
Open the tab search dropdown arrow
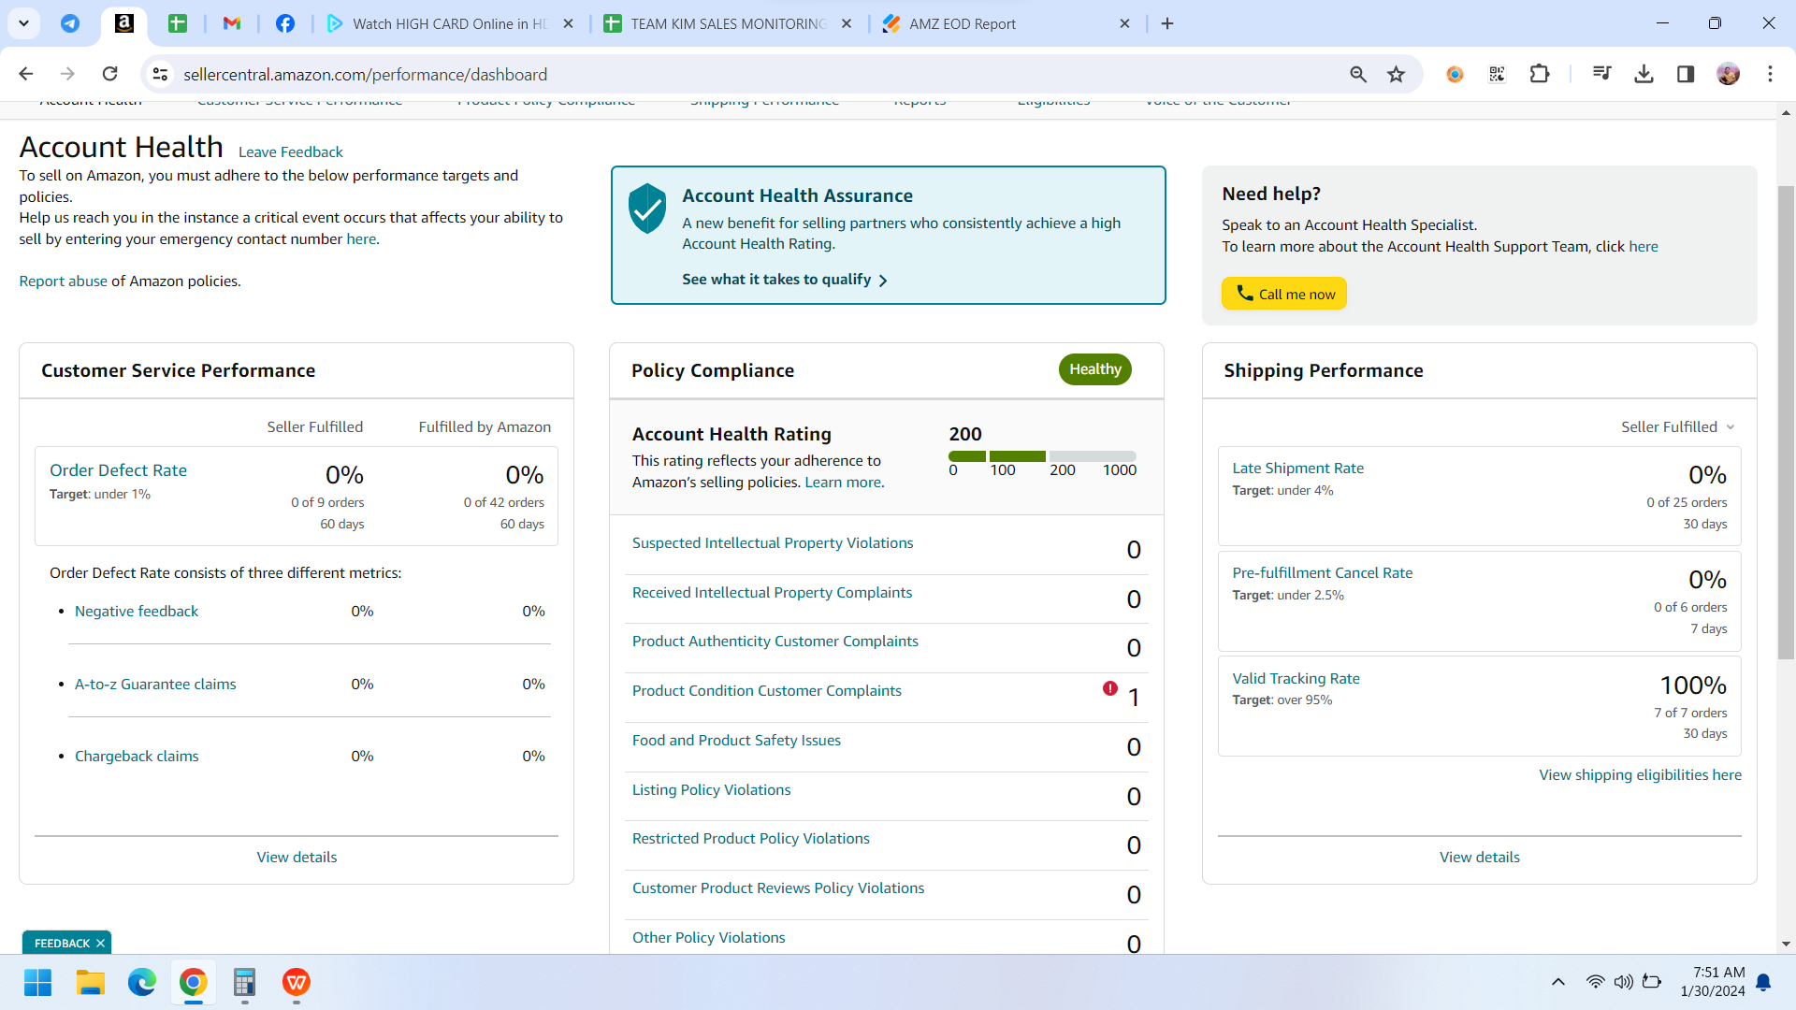(x=23, y=23)
